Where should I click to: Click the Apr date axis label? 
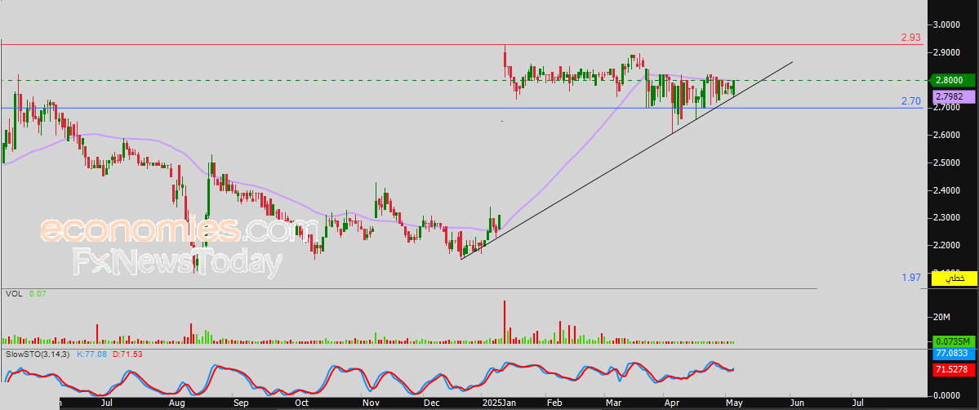pyautogui.click(x=672, y=404)
